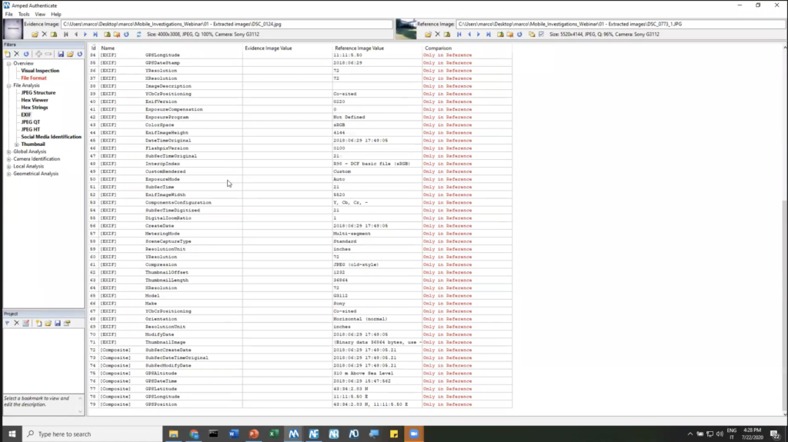Expand the Camera Identification tree node

coord(8,159)
